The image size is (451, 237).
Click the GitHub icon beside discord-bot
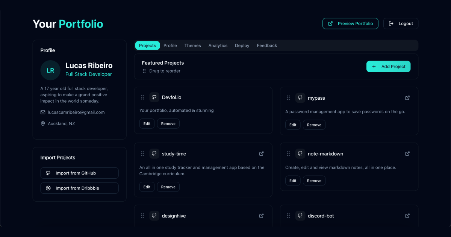[x=300, y=216]
